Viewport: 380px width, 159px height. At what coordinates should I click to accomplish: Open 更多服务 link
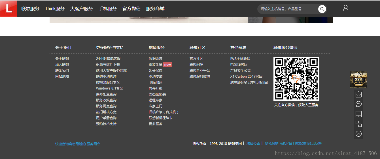[x=156, y=124]
